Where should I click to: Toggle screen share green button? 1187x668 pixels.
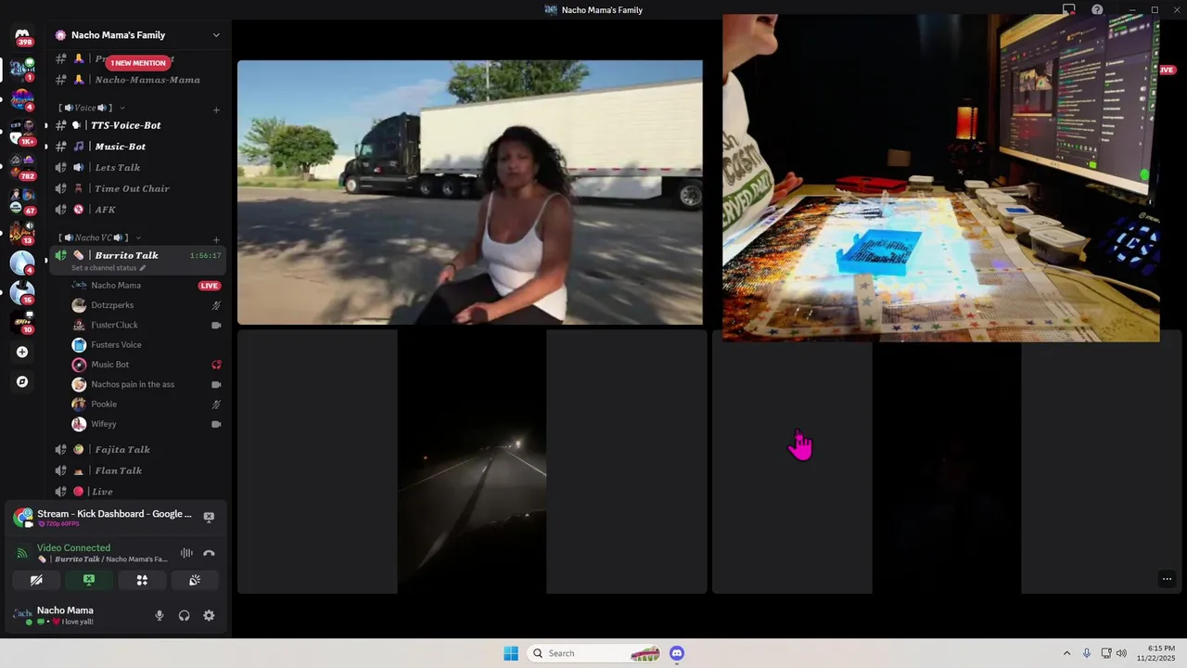(89, 580)
